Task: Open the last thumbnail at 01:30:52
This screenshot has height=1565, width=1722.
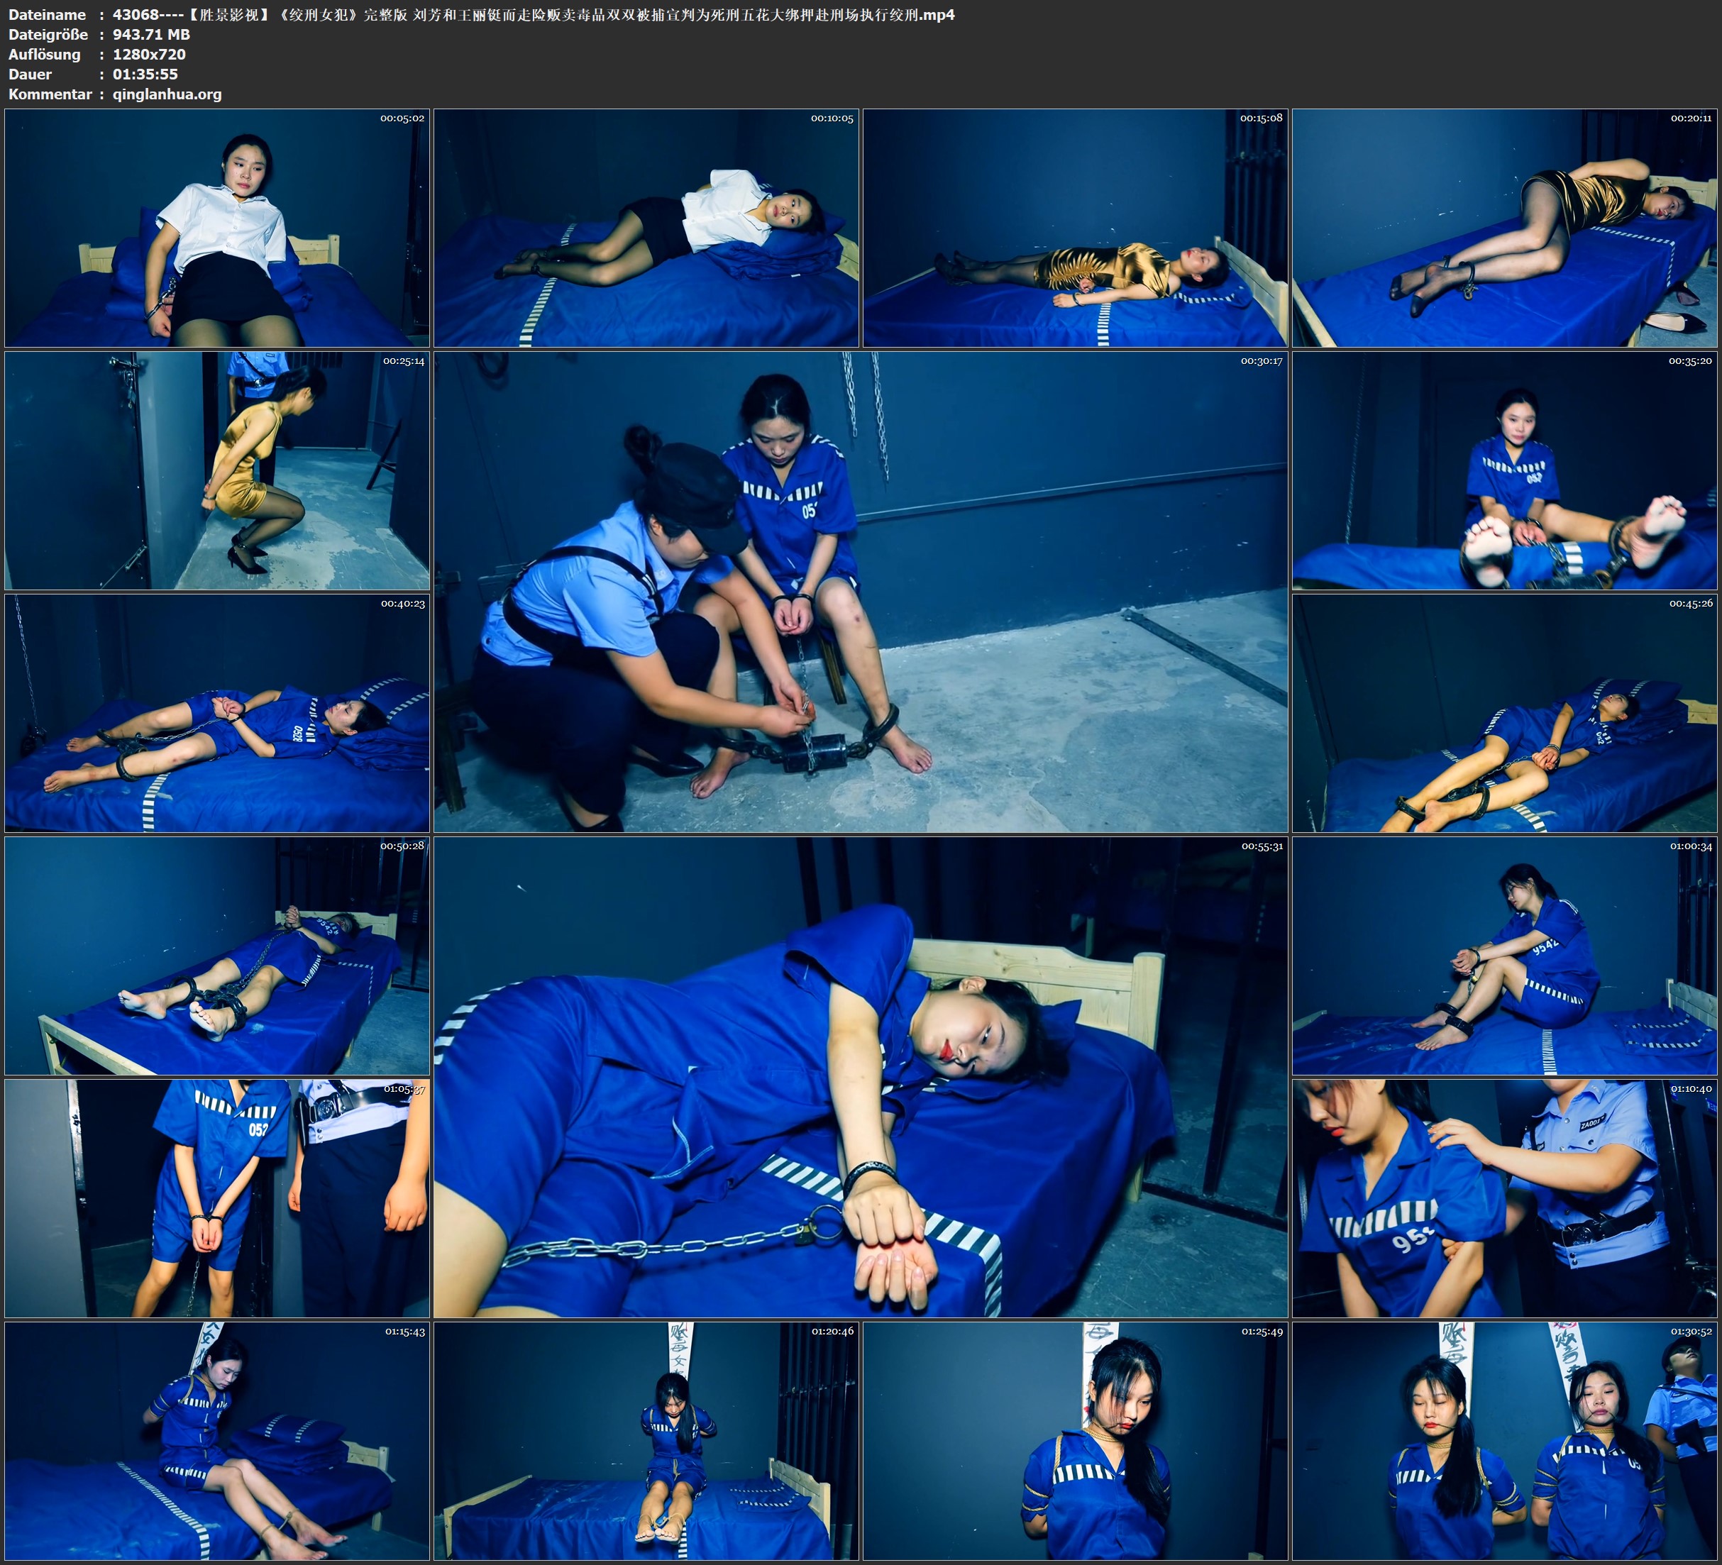Action: pyautogui.click(x=1504, y=1441)
